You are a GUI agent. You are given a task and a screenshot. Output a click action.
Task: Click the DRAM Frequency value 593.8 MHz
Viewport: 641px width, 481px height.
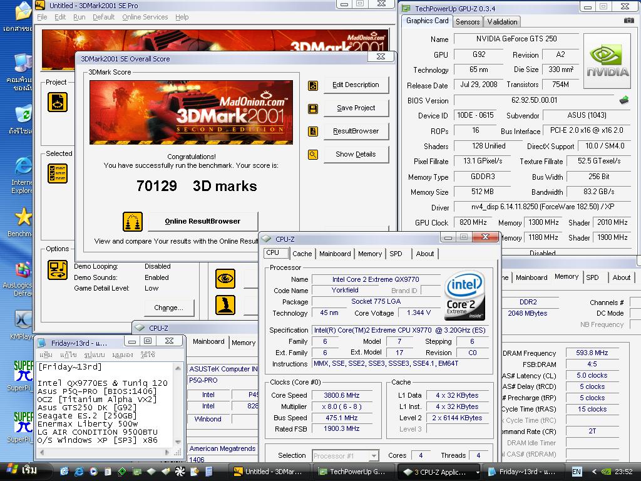[592, 353]
